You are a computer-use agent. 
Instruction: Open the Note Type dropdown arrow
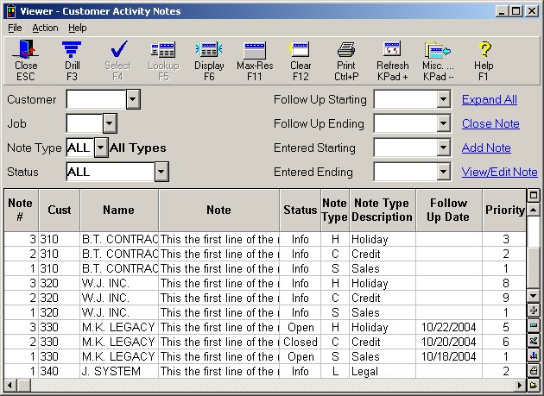[100, 148]
